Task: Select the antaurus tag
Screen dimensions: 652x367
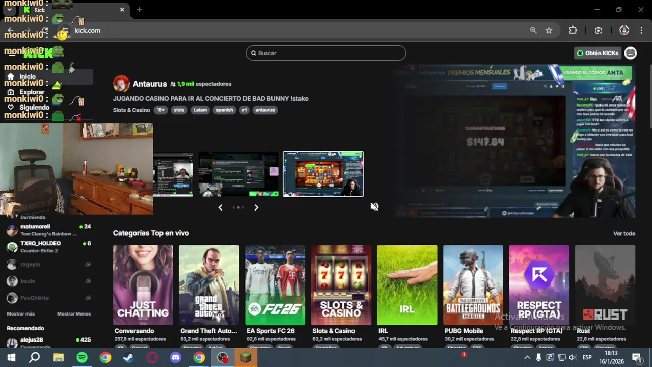Action: tap(265, 110)
